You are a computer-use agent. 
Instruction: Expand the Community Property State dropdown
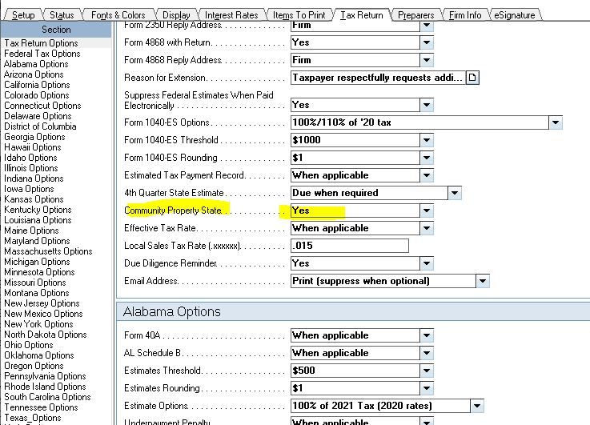pos(426,210)
